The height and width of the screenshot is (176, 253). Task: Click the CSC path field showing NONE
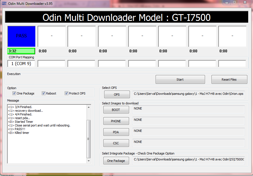coord(188,143)
